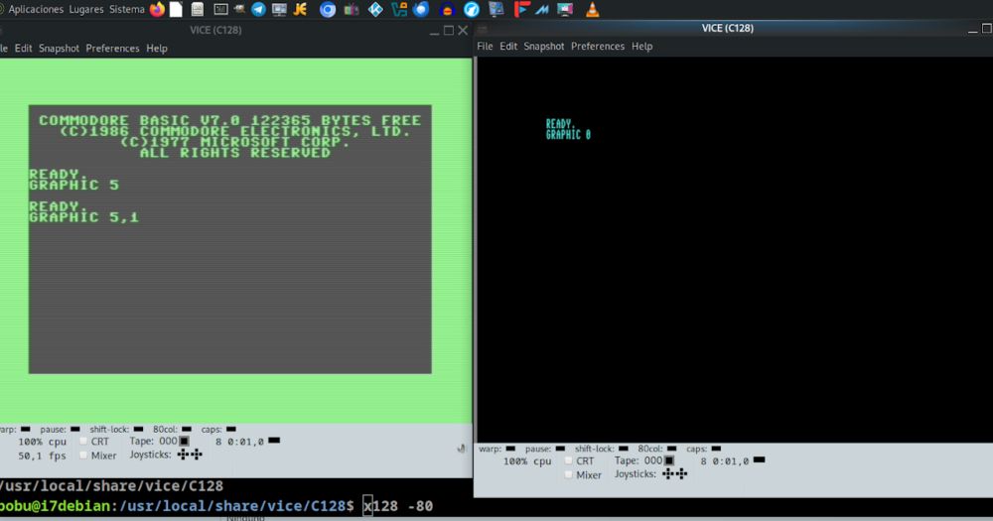Toggle 80col LED in right VICE window
The height and width of the screenshot is (521, 993).
click(x=671, y=449)
